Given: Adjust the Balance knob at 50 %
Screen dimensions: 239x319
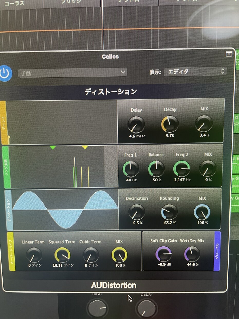Looking at the screenshot, I should [x=156, y=169].
